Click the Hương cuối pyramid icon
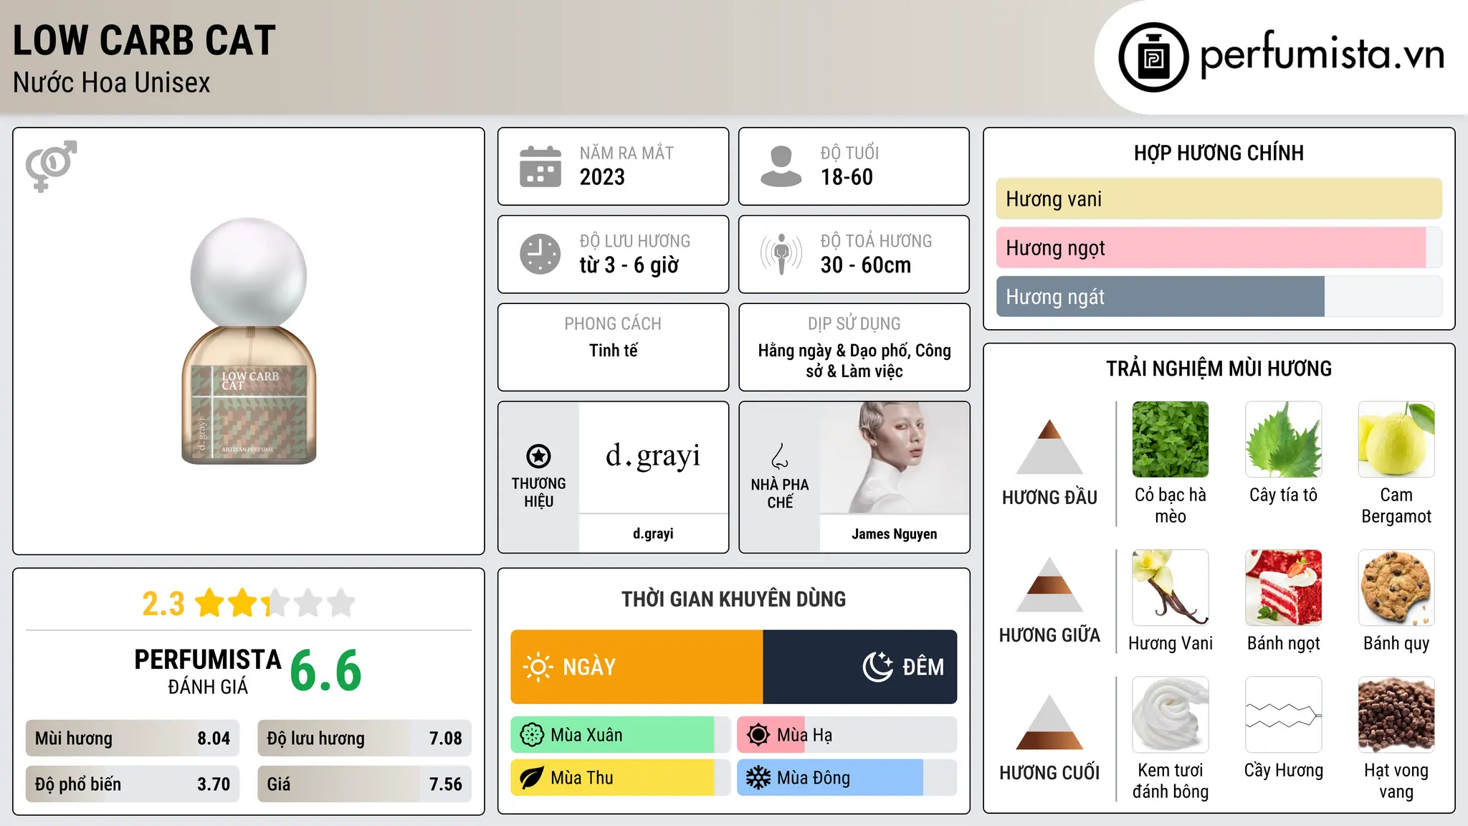 point(1049,723)
